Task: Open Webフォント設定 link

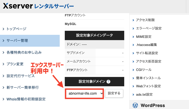Action: pos(149,86)
